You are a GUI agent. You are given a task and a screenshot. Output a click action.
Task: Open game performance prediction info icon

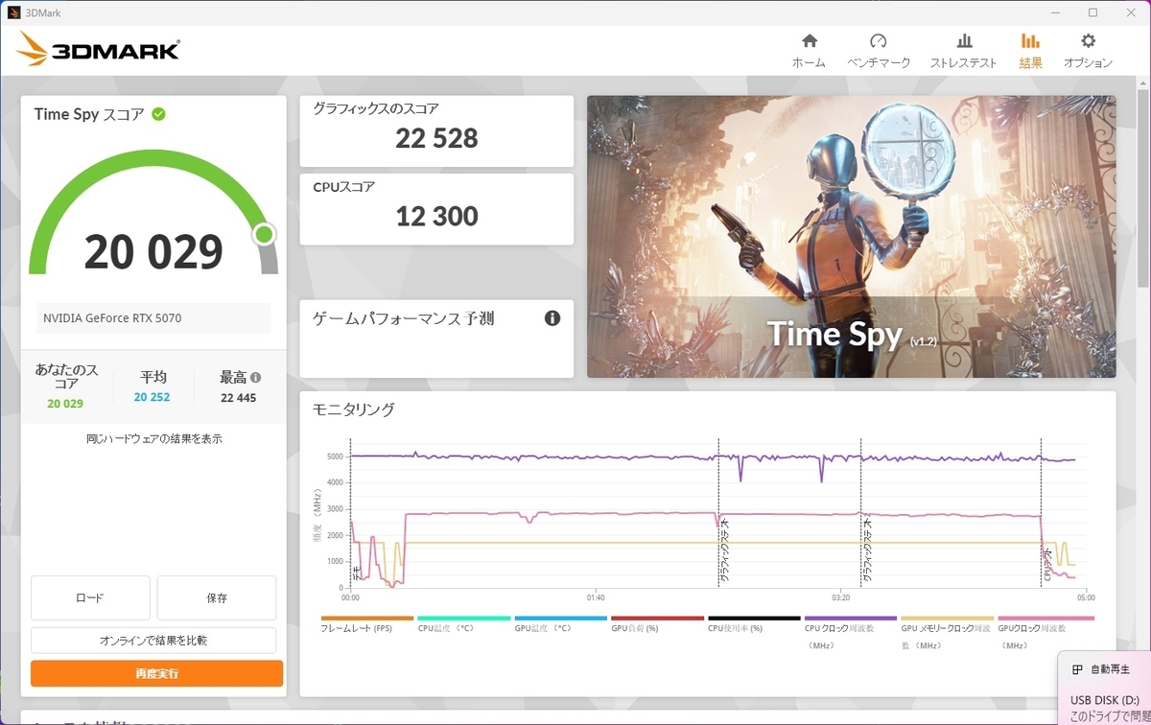(552, 318)
